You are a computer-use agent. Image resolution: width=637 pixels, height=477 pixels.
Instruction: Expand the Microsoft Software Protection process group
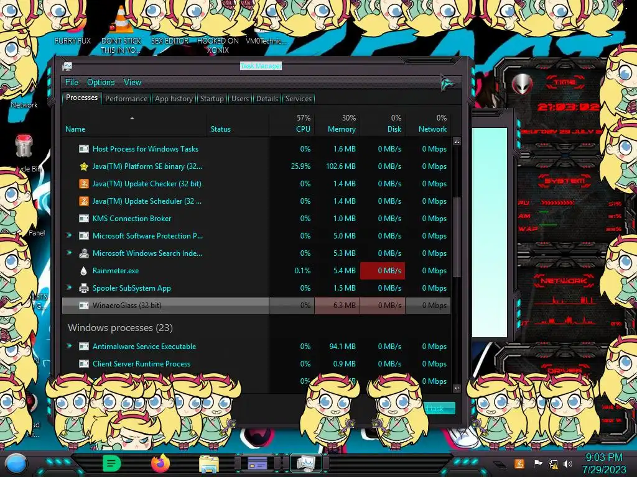[x=69, y=235]
